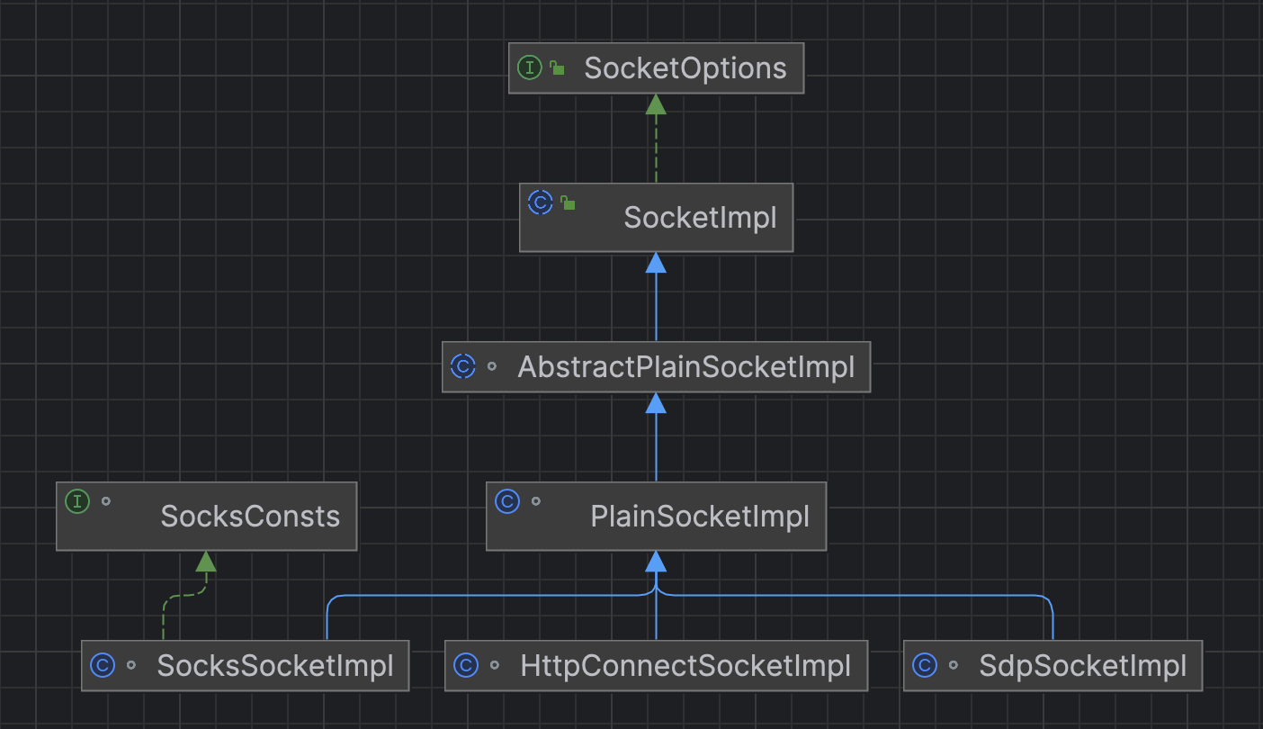Screen dimensions: 1263x729
Task: Click the class icon beside SocksSocketImpl
Action: tap(103, 666)
